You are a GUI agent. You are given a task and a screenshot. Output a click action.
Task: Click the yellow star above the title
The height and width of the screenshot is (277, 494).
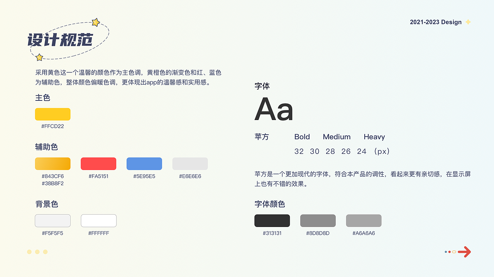[96, 22]
